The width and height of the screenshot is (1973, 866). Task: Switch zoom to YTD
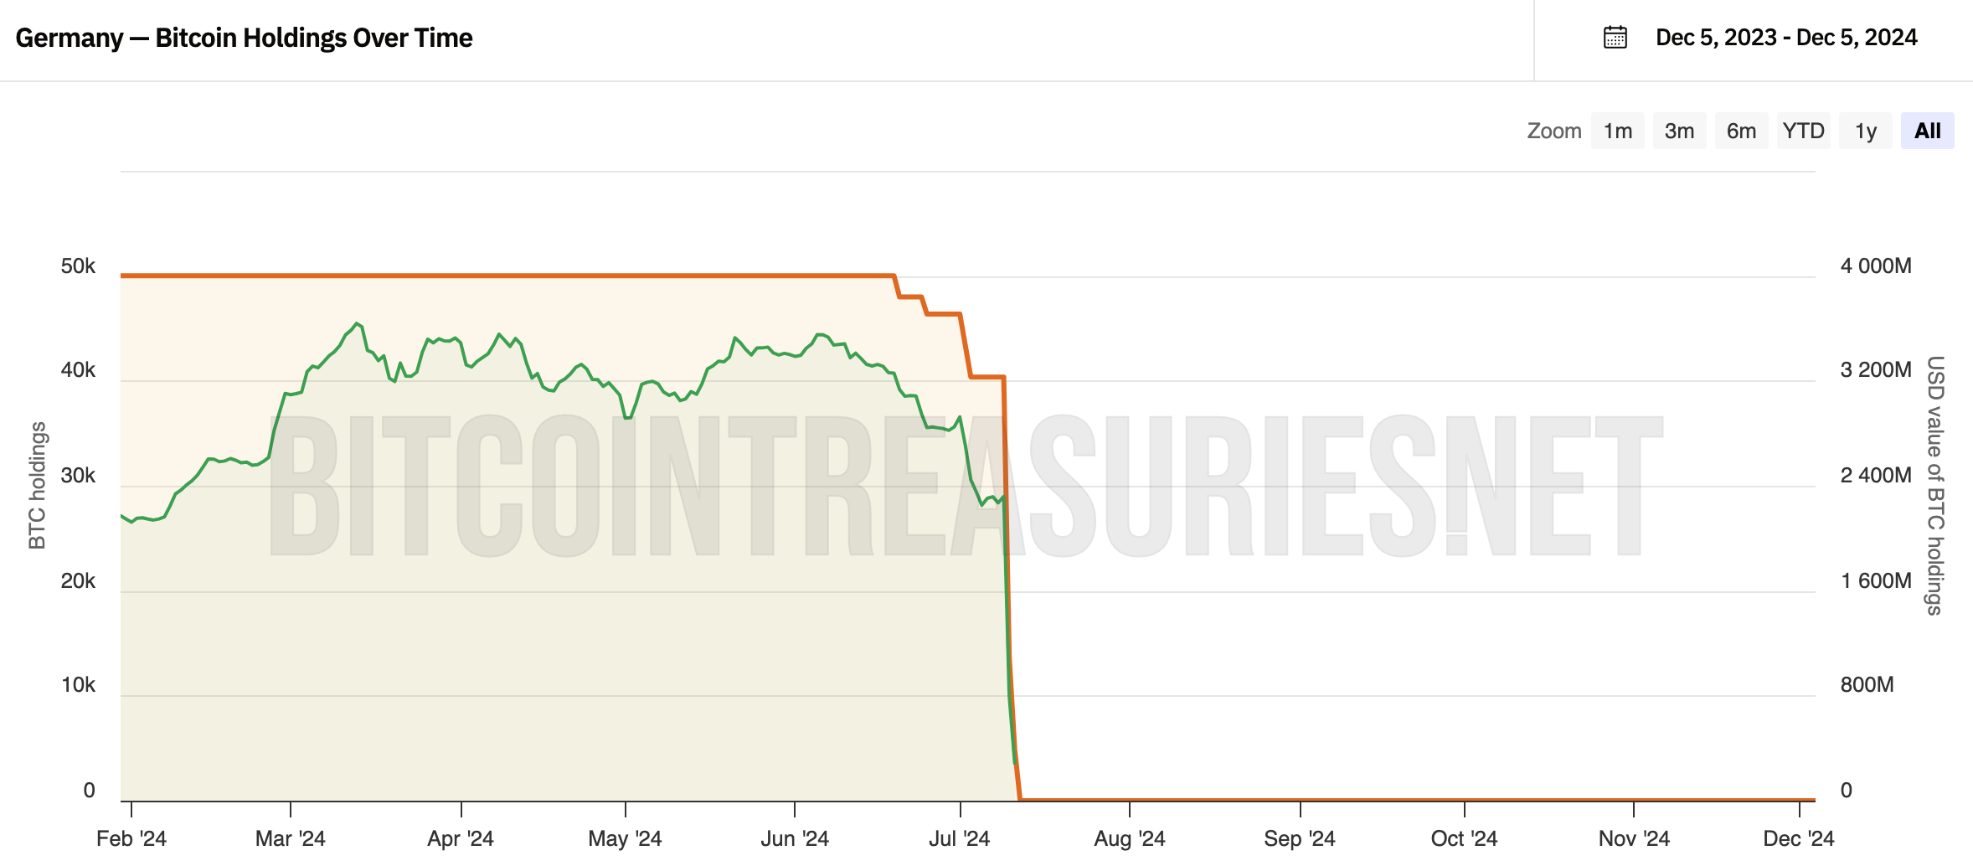[x=1803, y=131]
